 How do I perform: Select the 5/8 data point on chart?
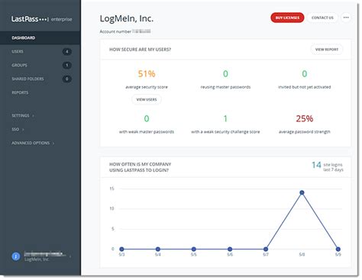tap(302, 192)
